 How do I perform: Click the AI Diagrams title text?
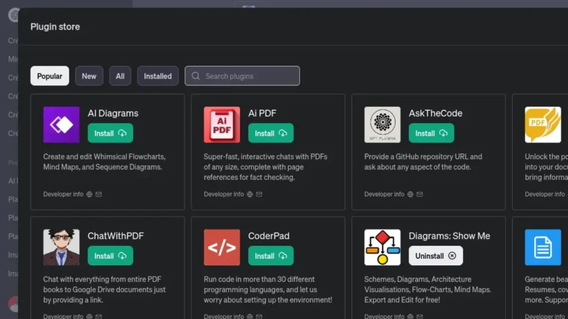click(113, 113)
